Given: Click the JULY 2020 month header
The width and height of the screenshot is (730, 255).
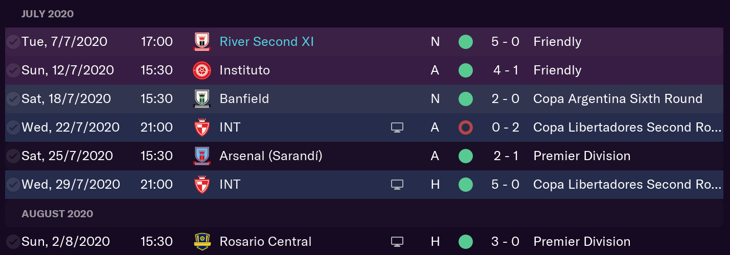Looking at the screenshot, I should click(x=48, y=14).
